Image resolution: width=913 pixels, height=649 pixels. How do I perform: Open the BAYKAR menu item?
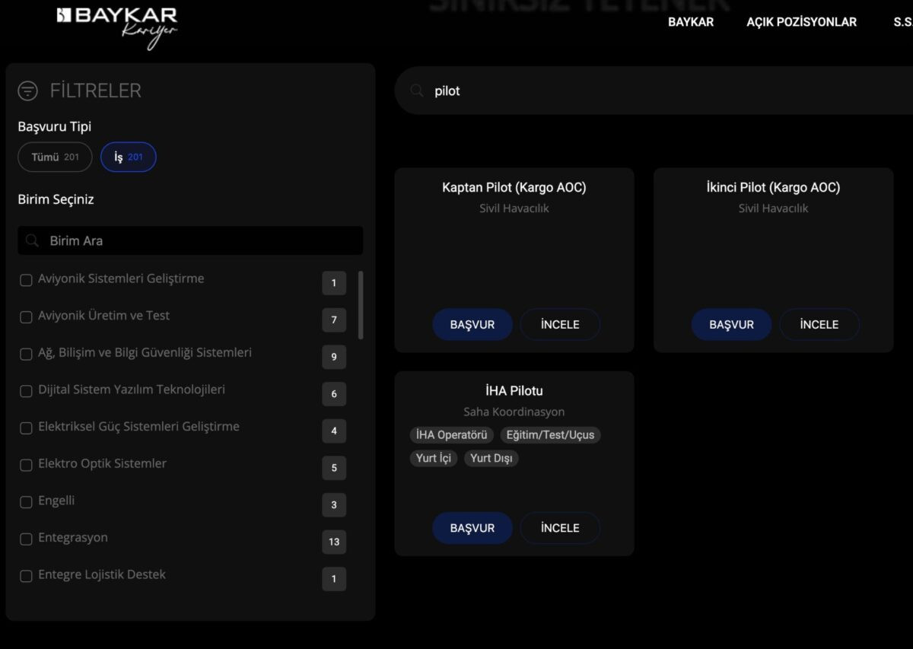tap(691, 22)
